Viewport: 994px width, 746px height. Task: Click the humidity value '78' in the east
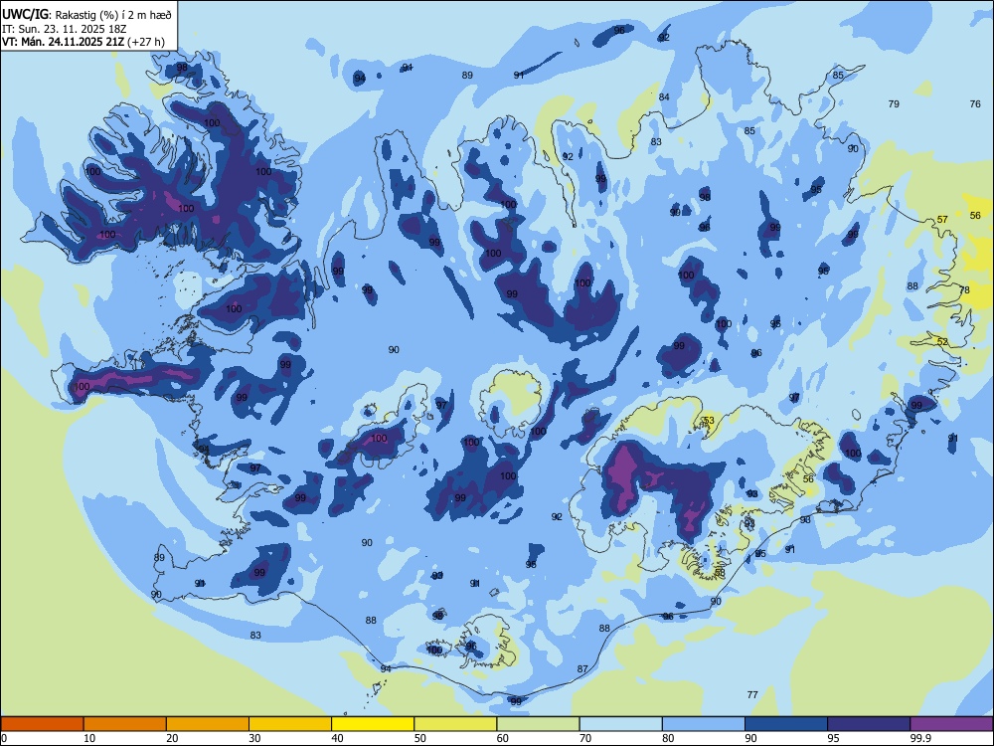pyautogui.click(x=964, y=289)
